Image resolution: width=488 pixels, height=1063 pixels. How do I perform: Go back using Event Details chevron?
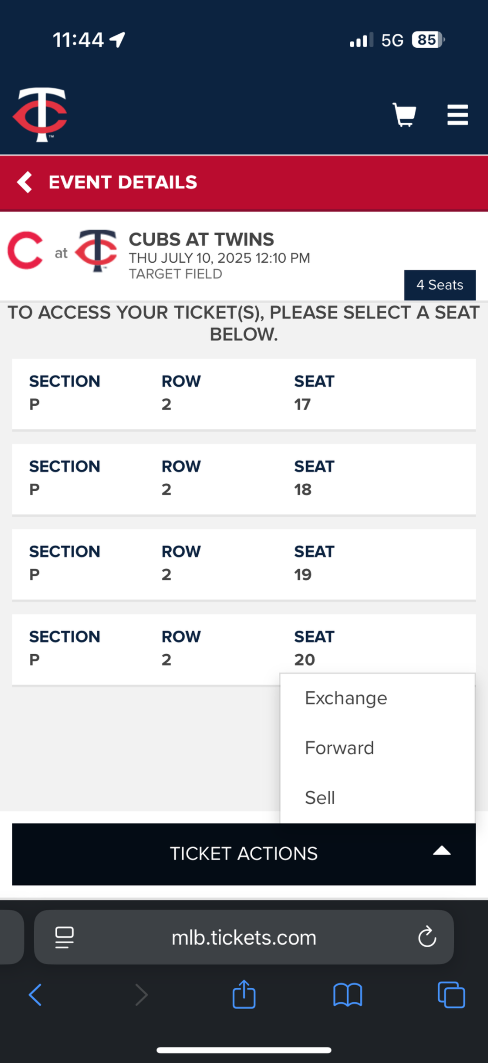[25, 182]
